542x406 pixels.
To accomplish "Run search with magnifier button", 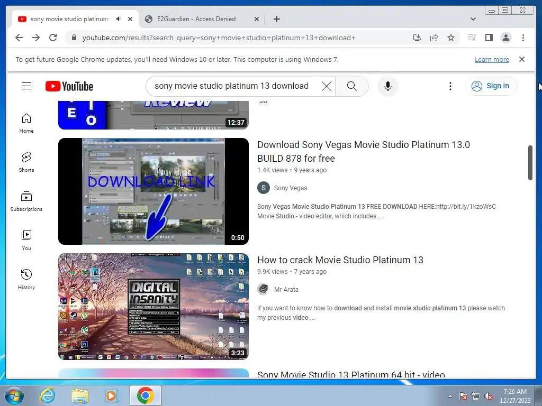I will [352, 86].
